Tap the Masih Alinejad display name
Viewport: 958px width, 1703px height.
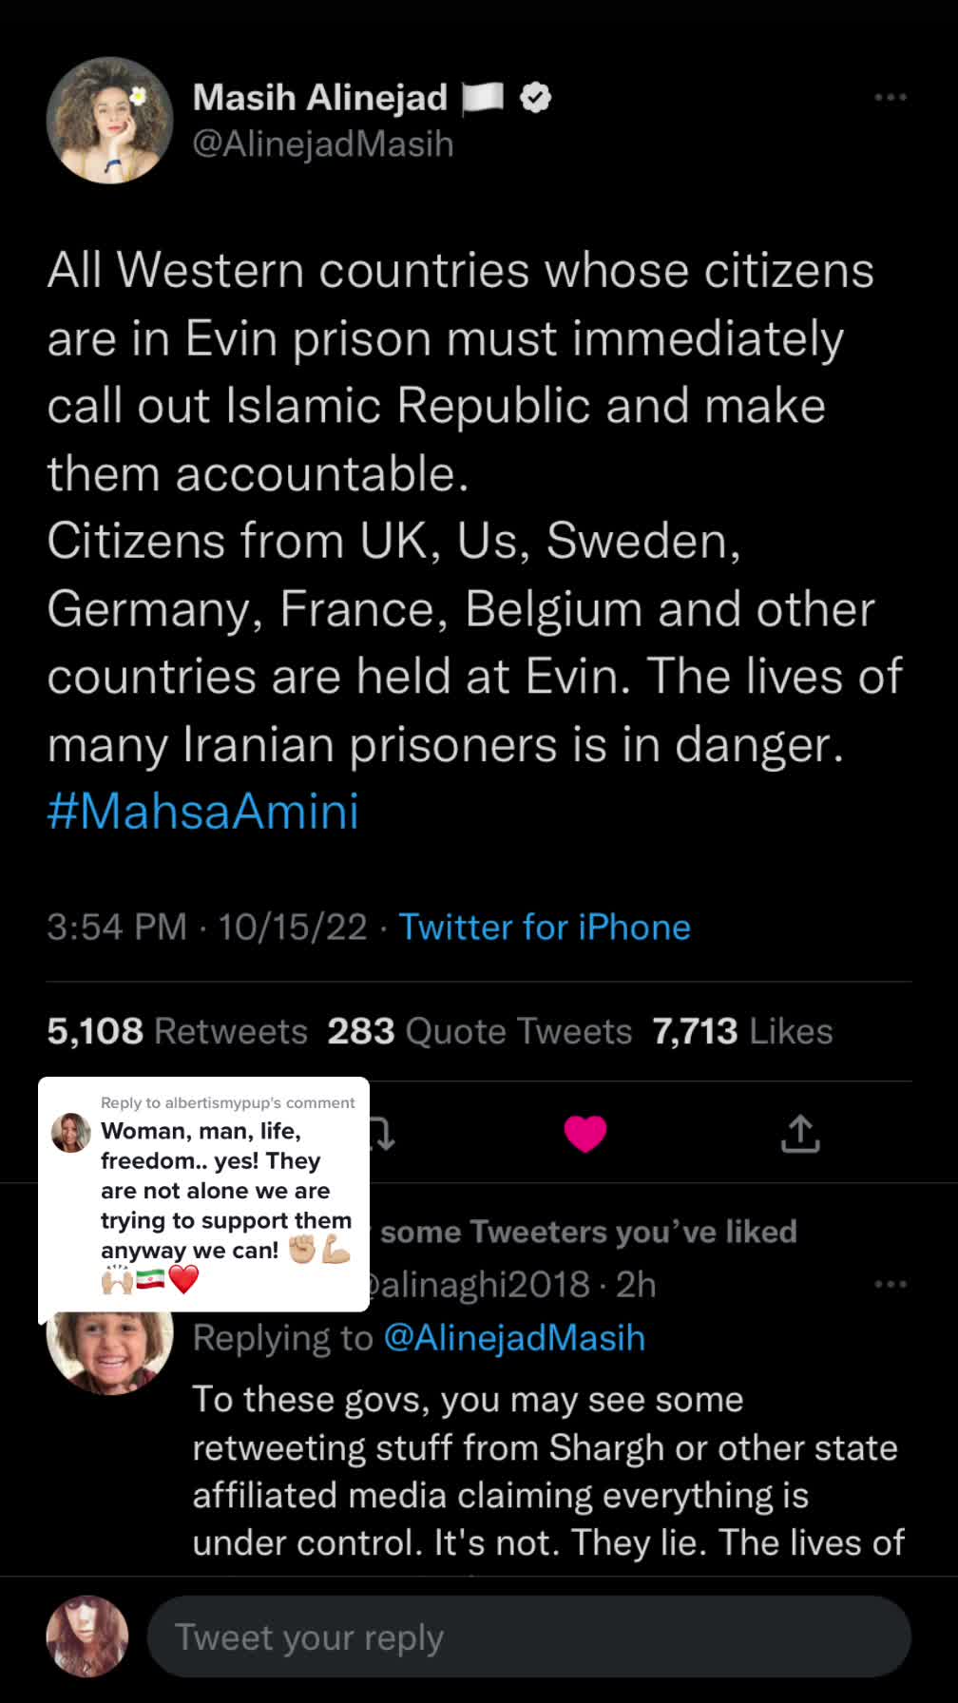[320, 97]
